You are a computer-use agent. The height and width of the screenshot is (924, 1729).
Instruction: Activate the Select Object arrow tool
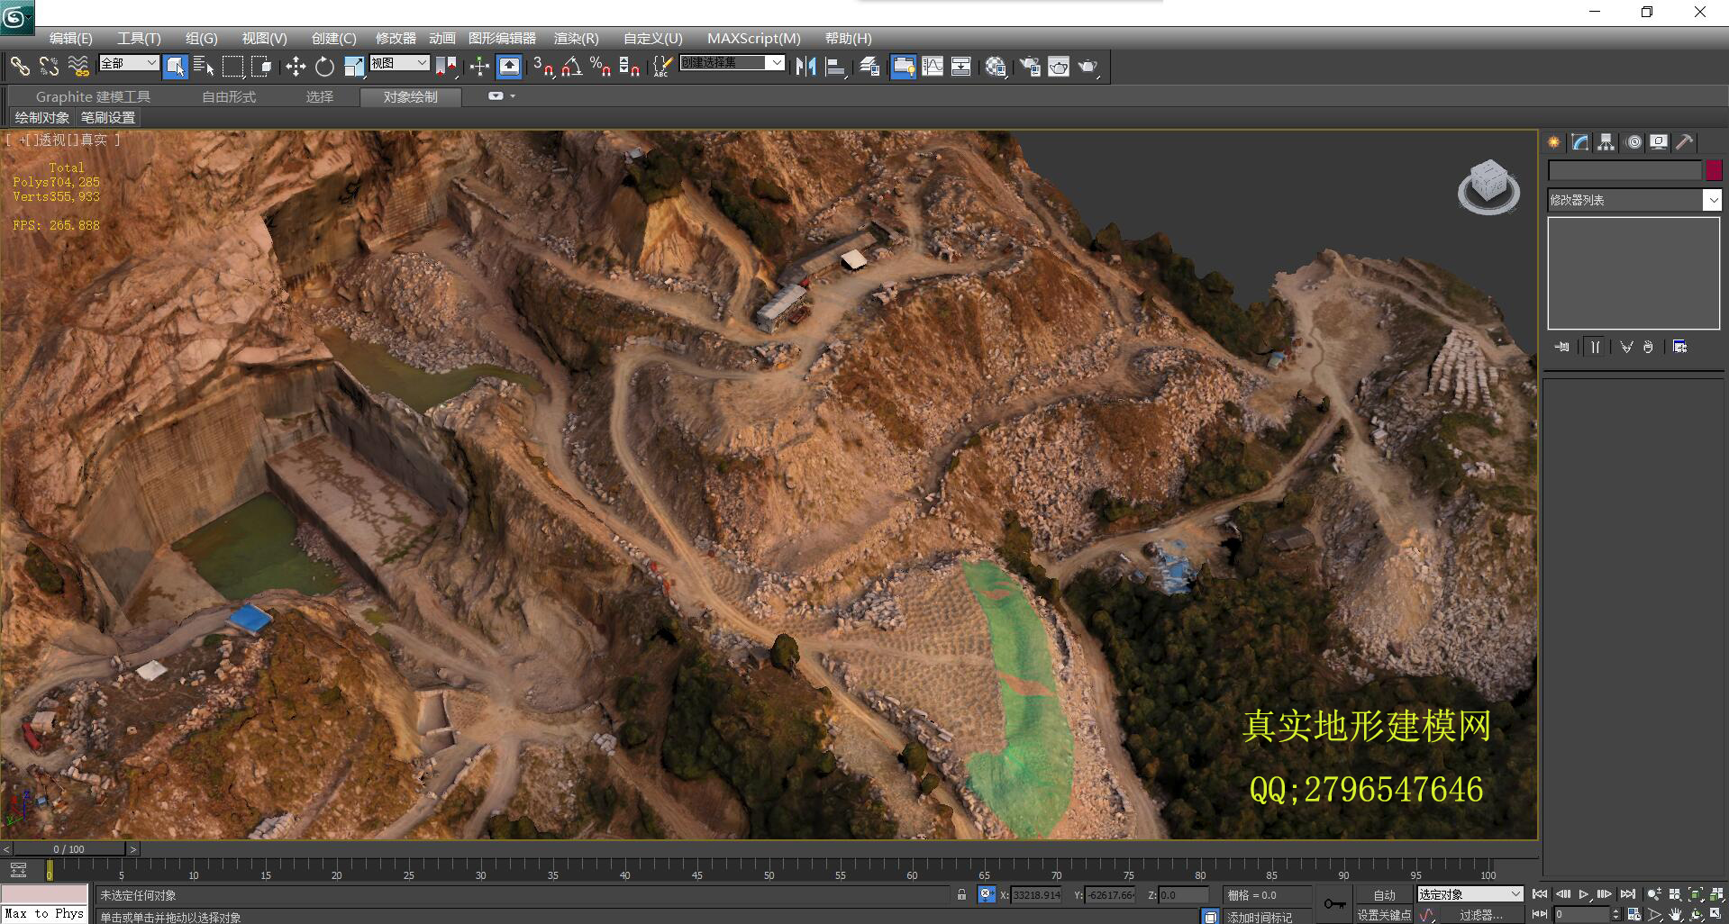[x=176, y=66]
